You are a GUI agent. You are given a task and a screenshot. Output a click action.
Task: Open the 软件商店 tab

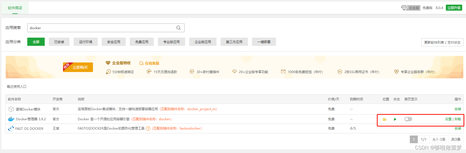point(15,8)
